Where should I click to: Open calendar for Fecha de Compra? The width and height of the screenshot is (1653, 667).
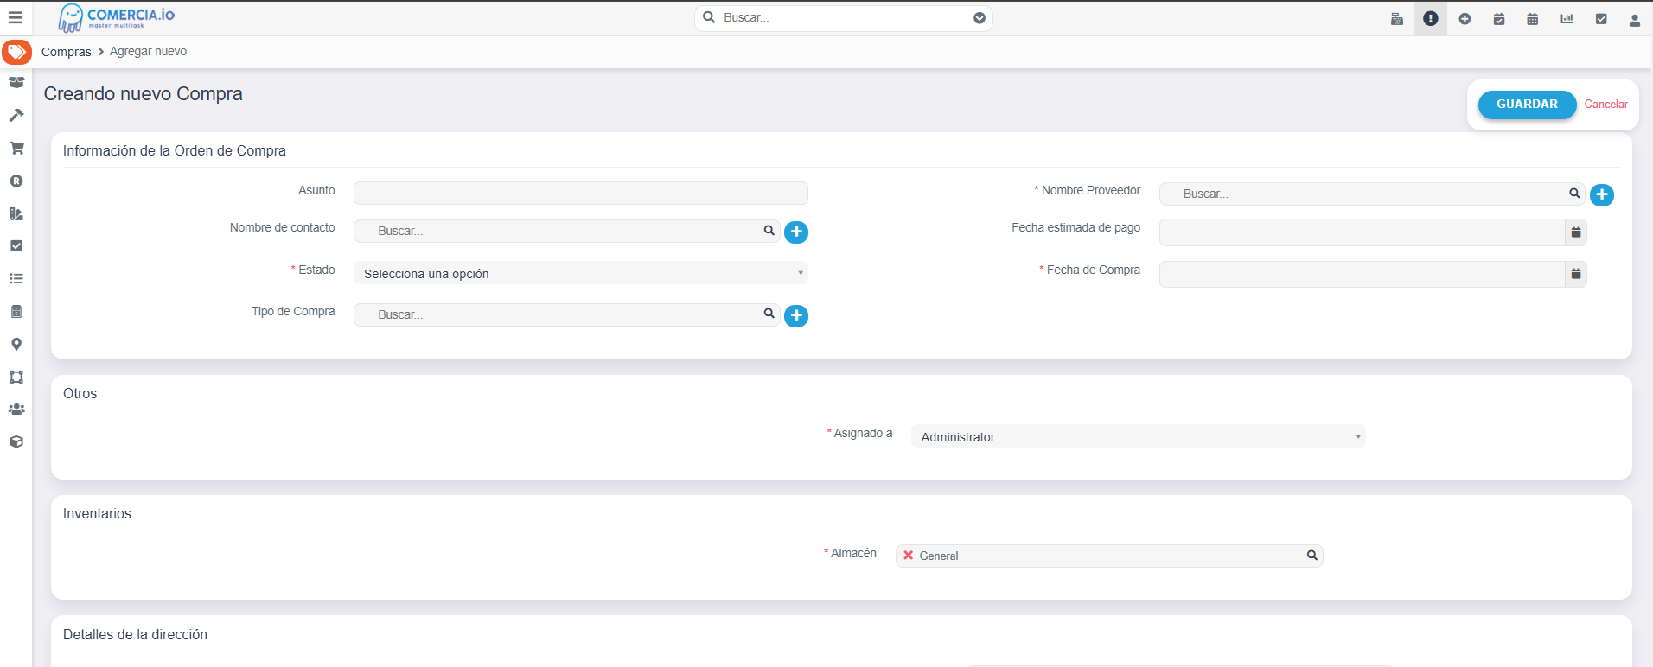pyautogui.click(x=1576, y=274)
